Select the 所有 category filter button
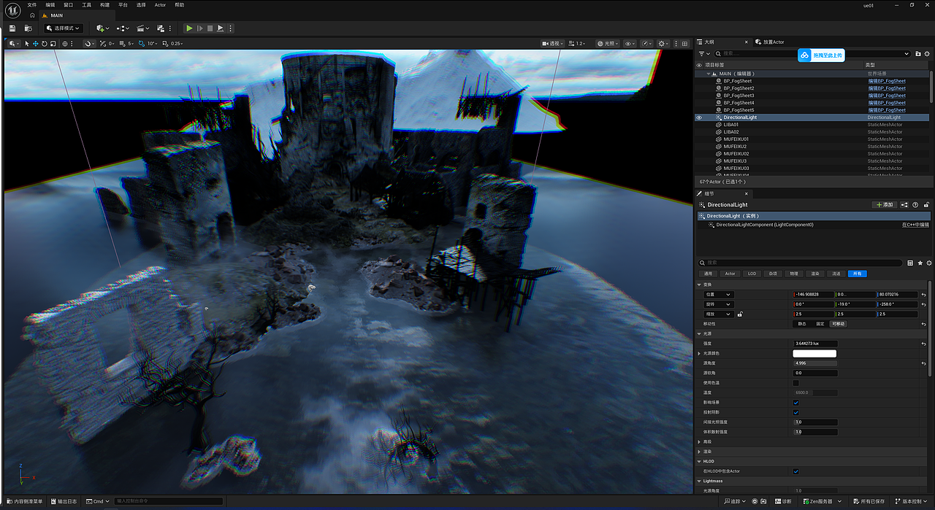The image size is (935, 510). click(858, 274)
